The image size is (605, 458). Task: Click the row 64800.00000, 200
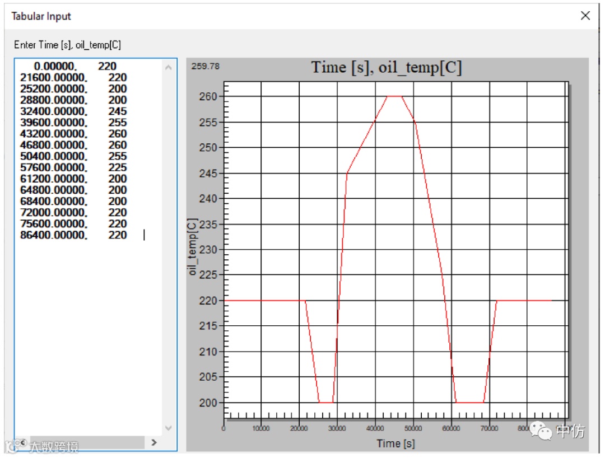coord(73,190)
